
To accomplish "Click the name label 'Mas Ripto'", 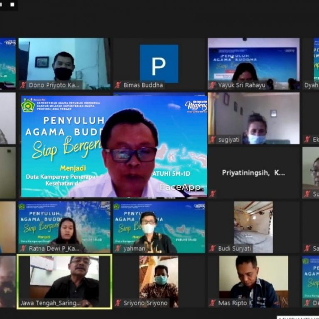I will (233, 303).
